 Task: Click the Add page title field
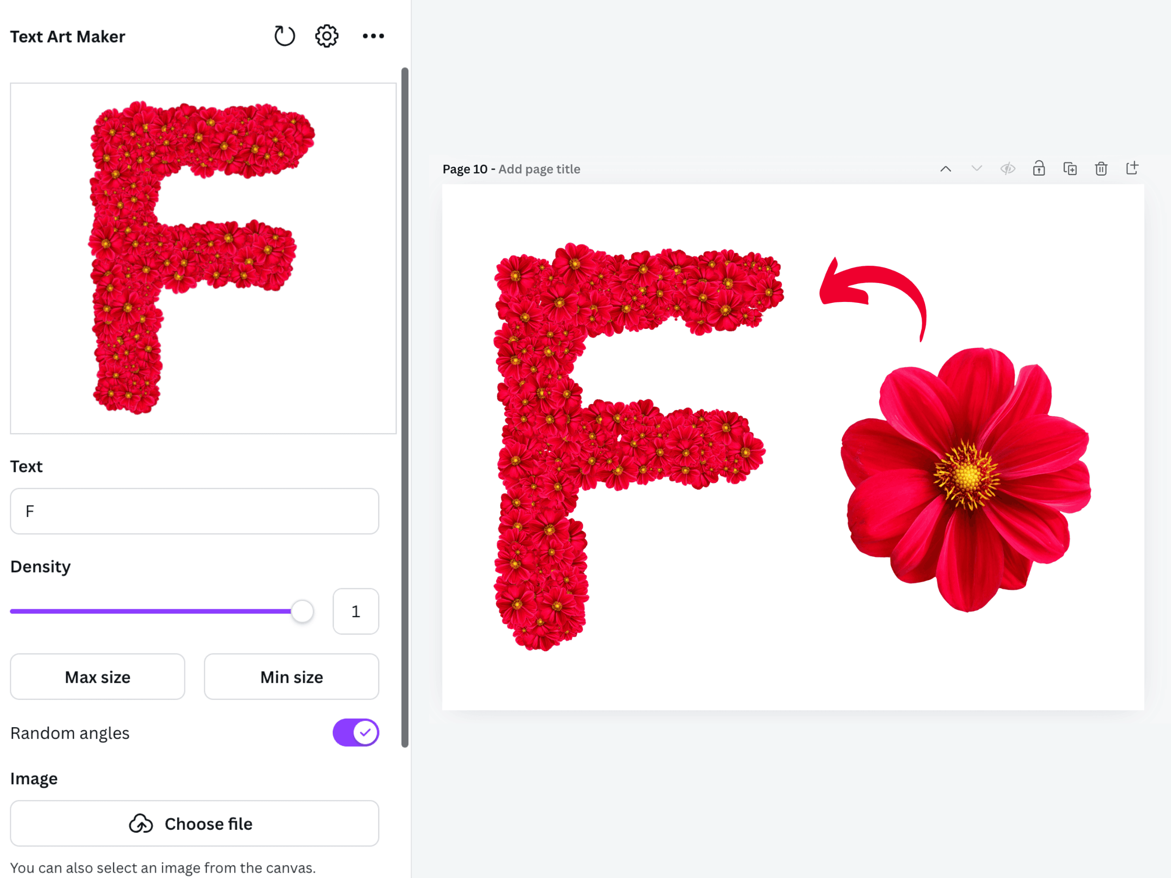click(539, 169)
